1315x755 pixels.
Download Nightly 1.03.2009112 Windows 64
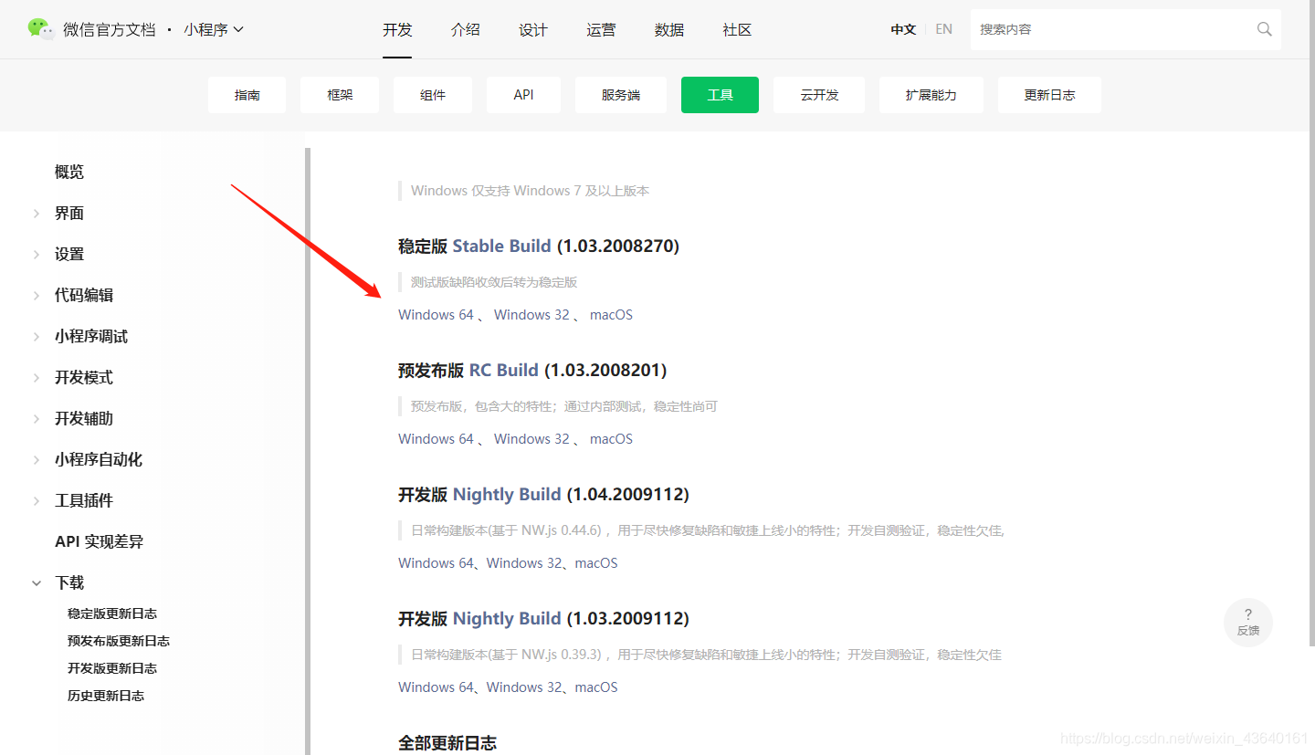[x=437, y=687]
